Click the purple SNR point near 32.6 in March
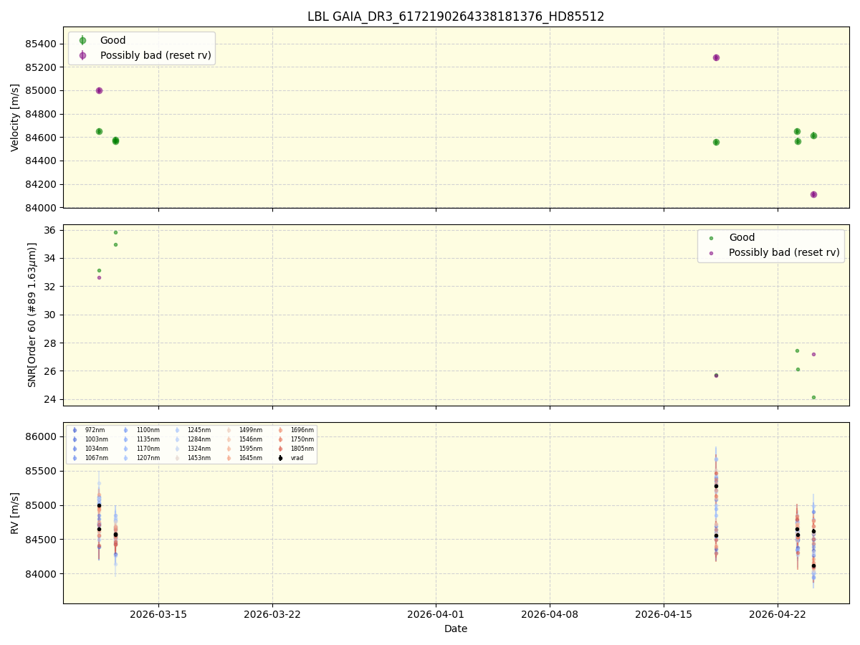The image size is (860, 645). click(x=99, y=277)
